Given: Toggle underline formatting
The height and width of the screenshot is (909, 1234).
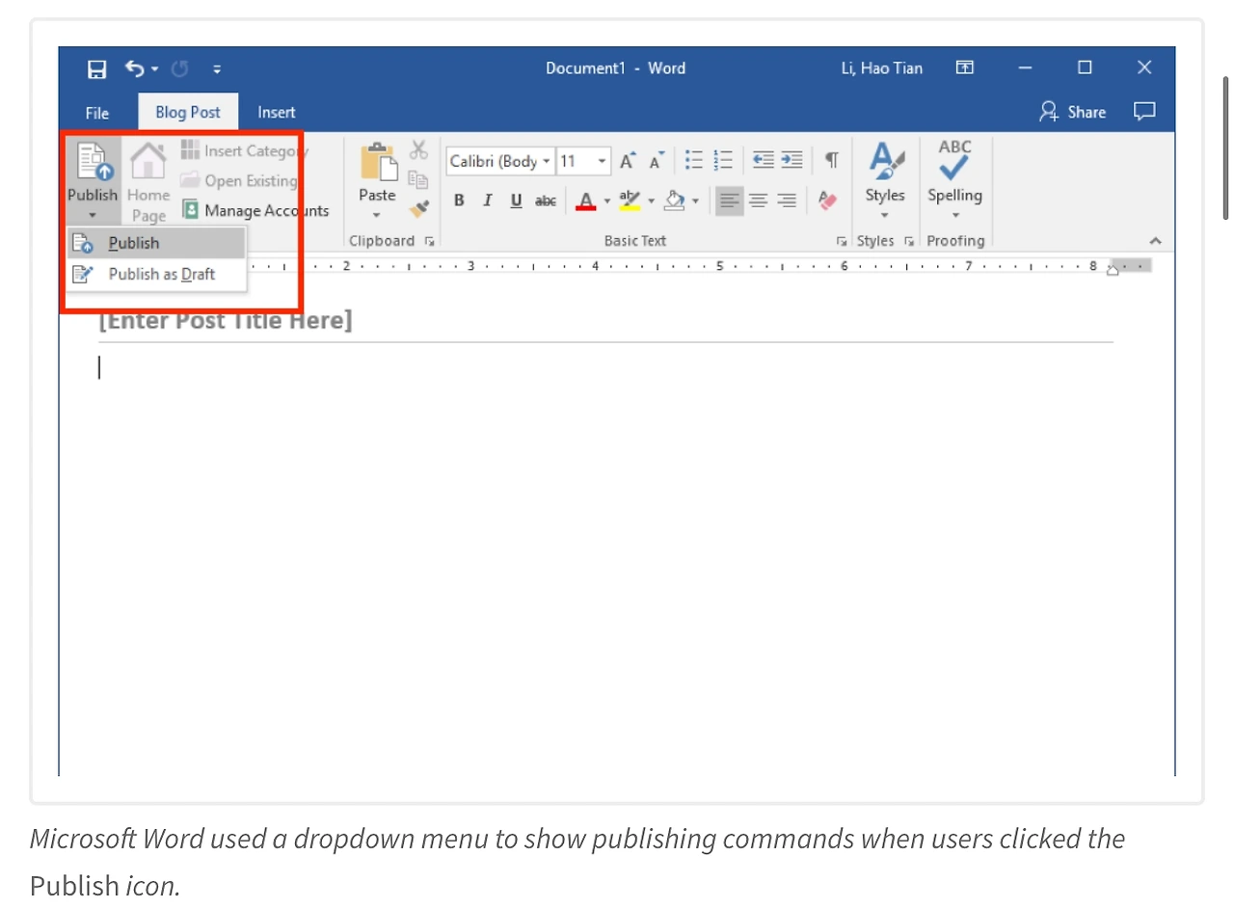Looking at the screenshot, I should 517,201.
